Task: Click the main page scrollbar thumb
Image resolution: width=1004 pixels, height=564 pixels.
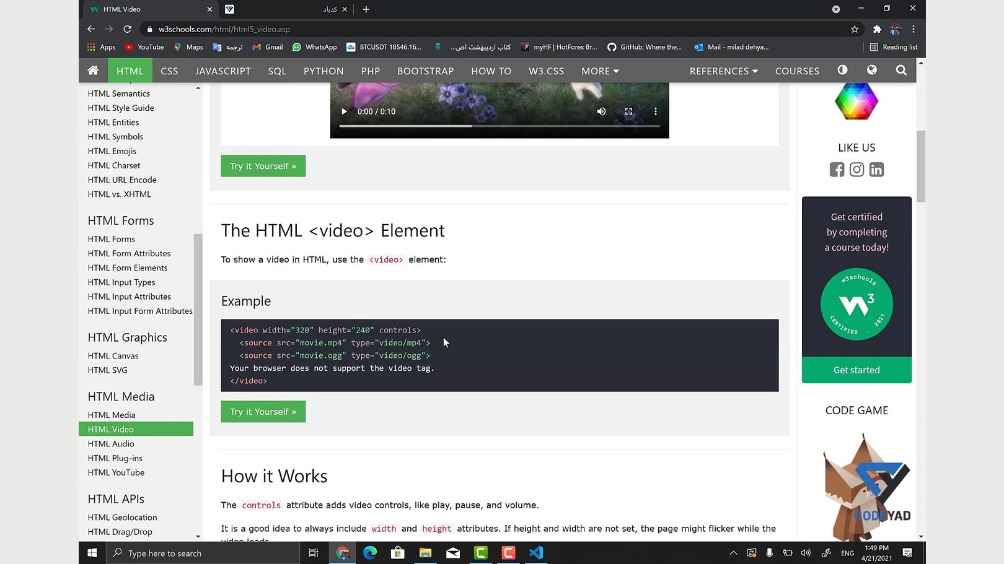Action: 921,166
